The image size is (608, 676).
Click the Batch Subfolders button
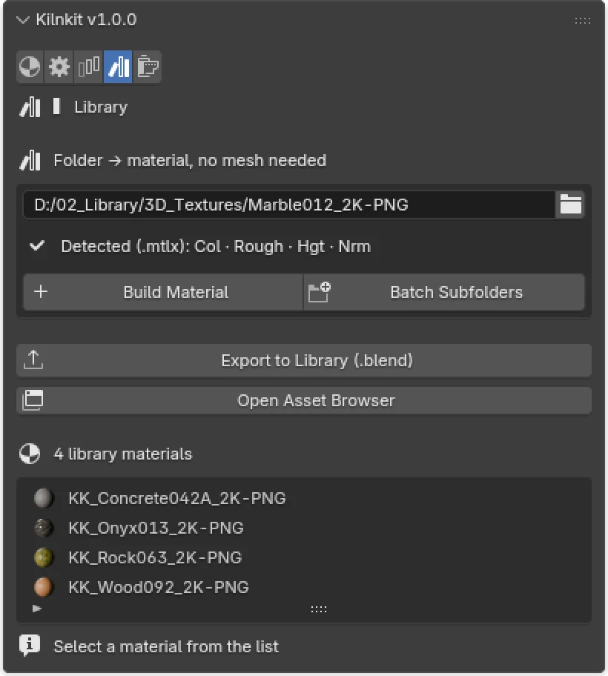pyautogui.click(x=444, y=292)
